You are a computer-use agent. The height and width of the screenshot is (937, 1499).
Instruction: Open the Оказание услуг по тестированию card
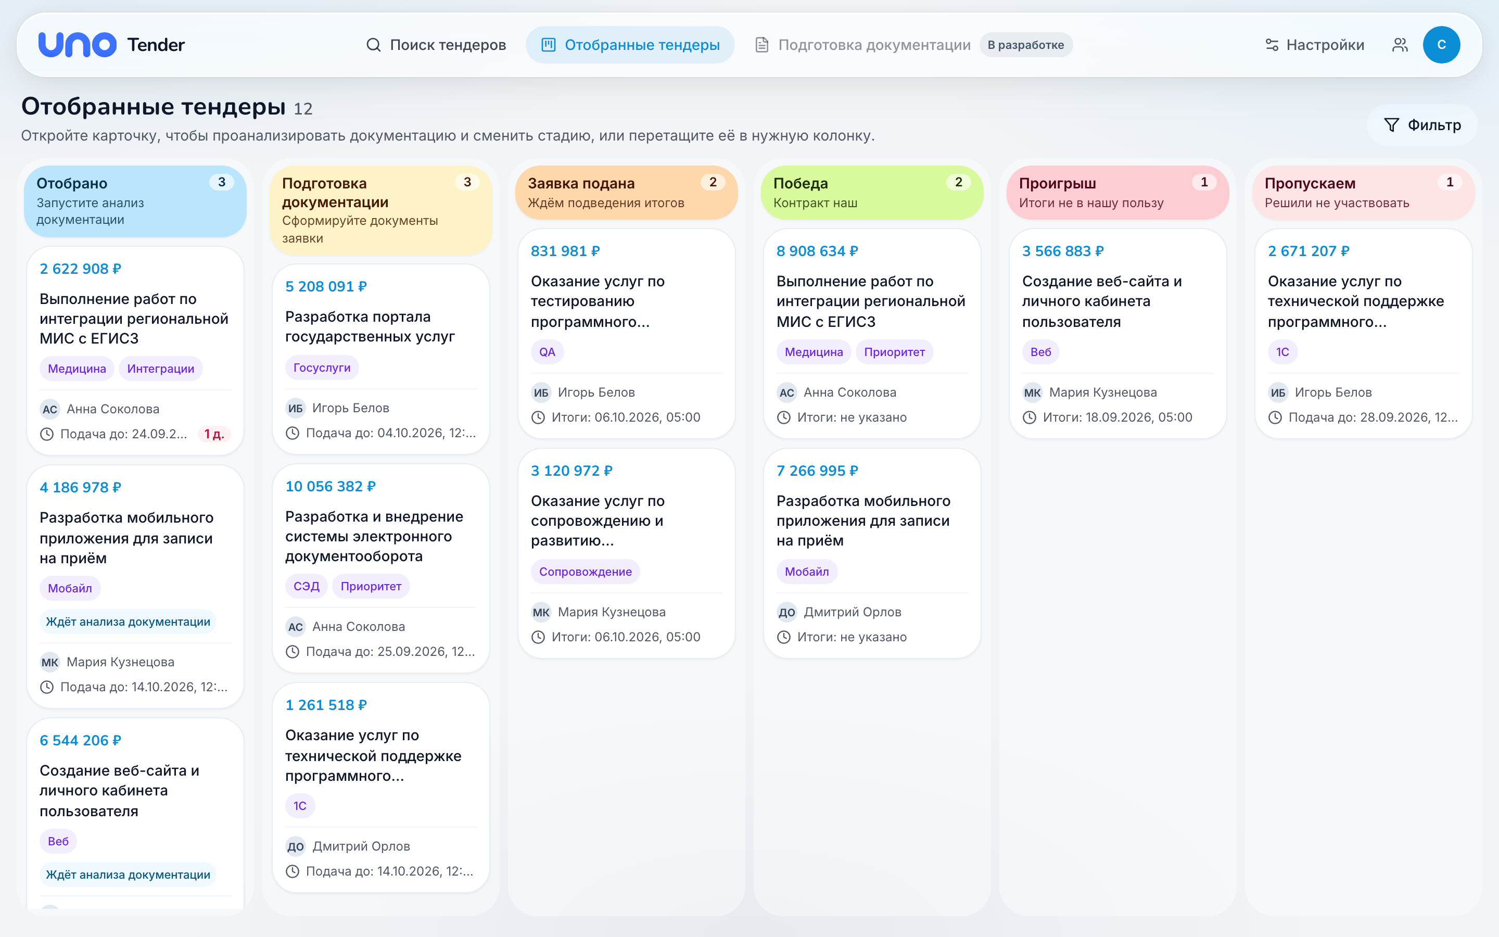[626, 334]
